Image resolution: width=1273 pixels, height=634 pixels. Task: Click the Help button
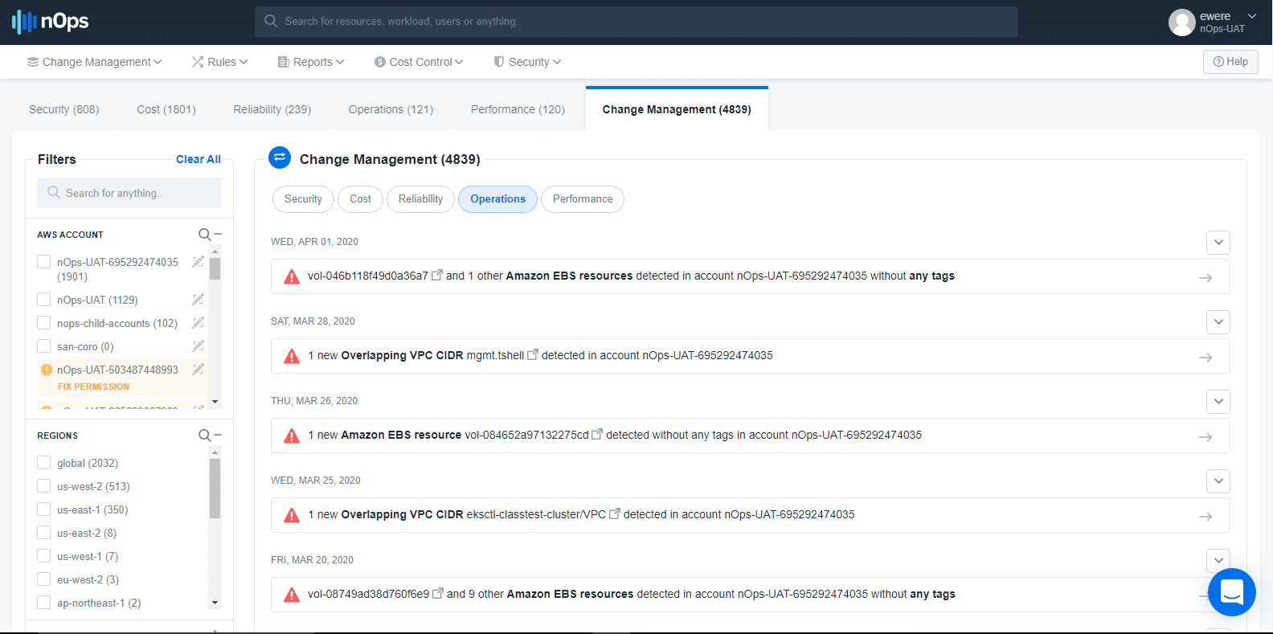point(1230,62)
